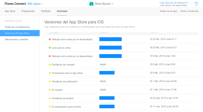
Task: Click yellow dot beside Procesando para el App Store
Action: tap(50, 73)
